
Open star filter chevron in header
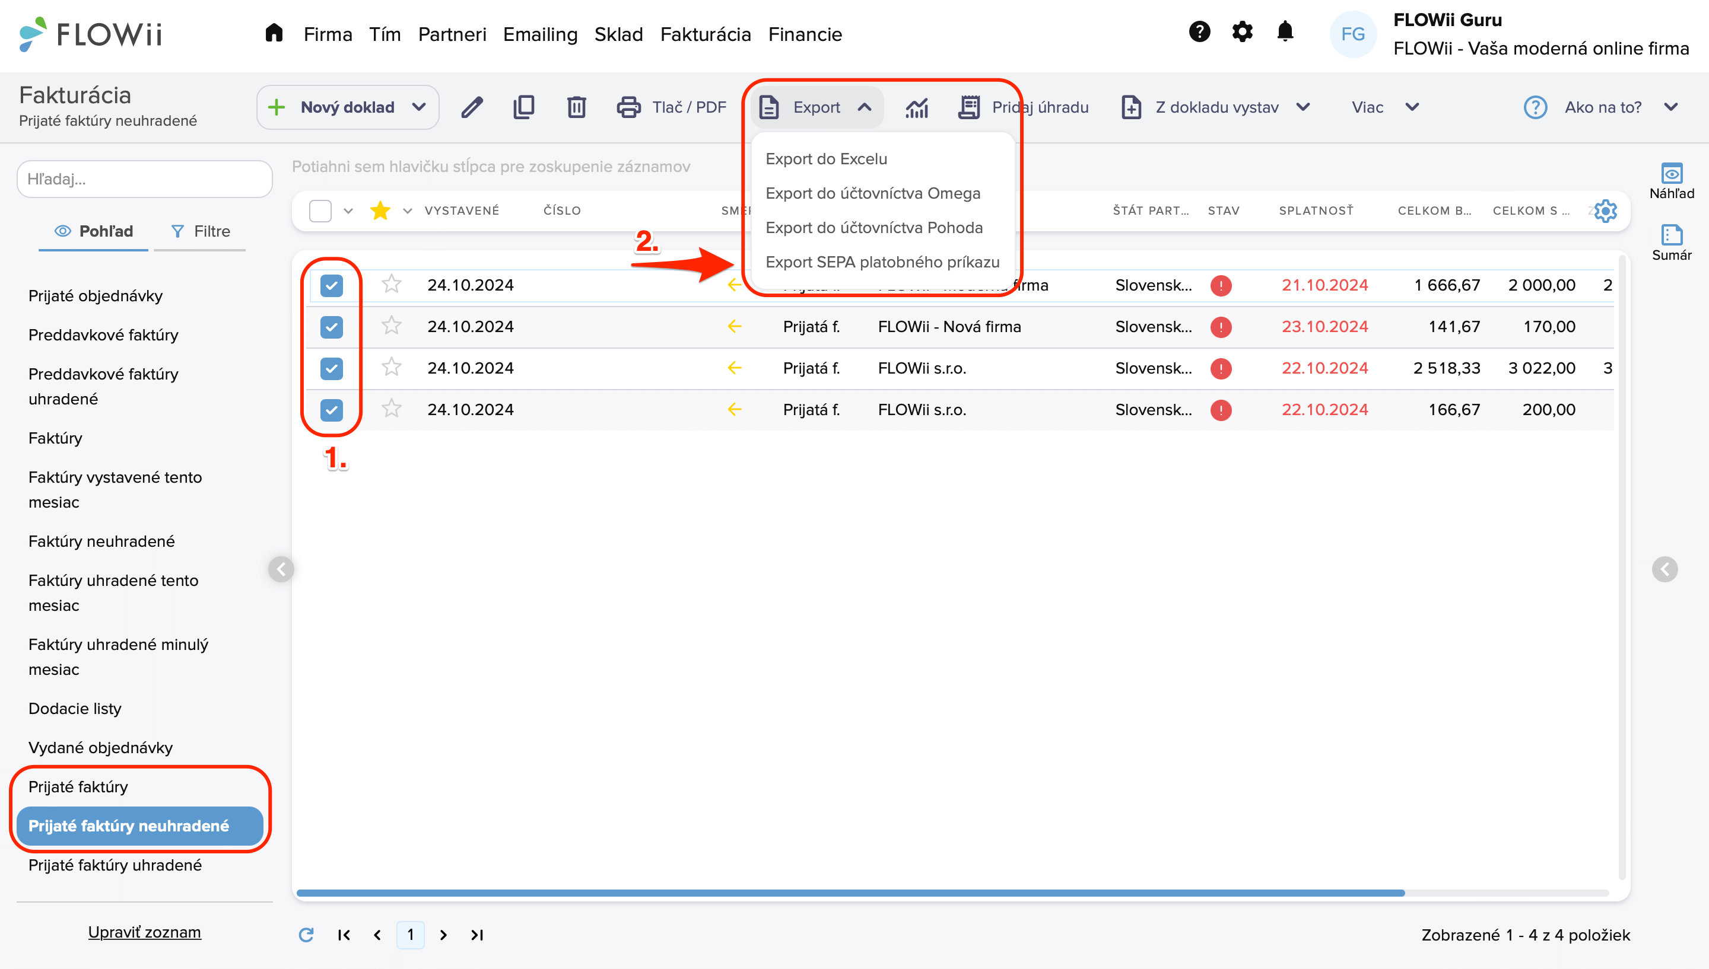click(408, 211)
